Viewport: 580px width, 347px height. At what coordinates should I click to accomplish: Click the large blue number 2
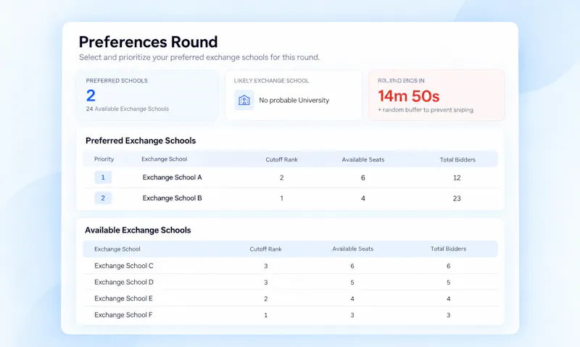click(91, 96)
